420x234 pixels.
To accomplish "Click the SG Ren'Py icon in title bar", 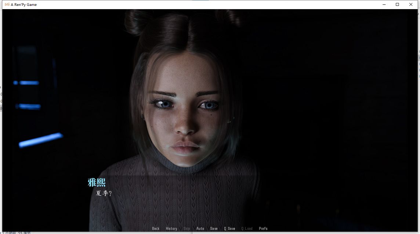I will [x=7, y=4].
